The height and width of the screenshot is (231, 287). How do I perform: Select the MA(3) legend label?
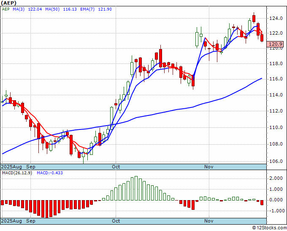(x=19, y=9)
